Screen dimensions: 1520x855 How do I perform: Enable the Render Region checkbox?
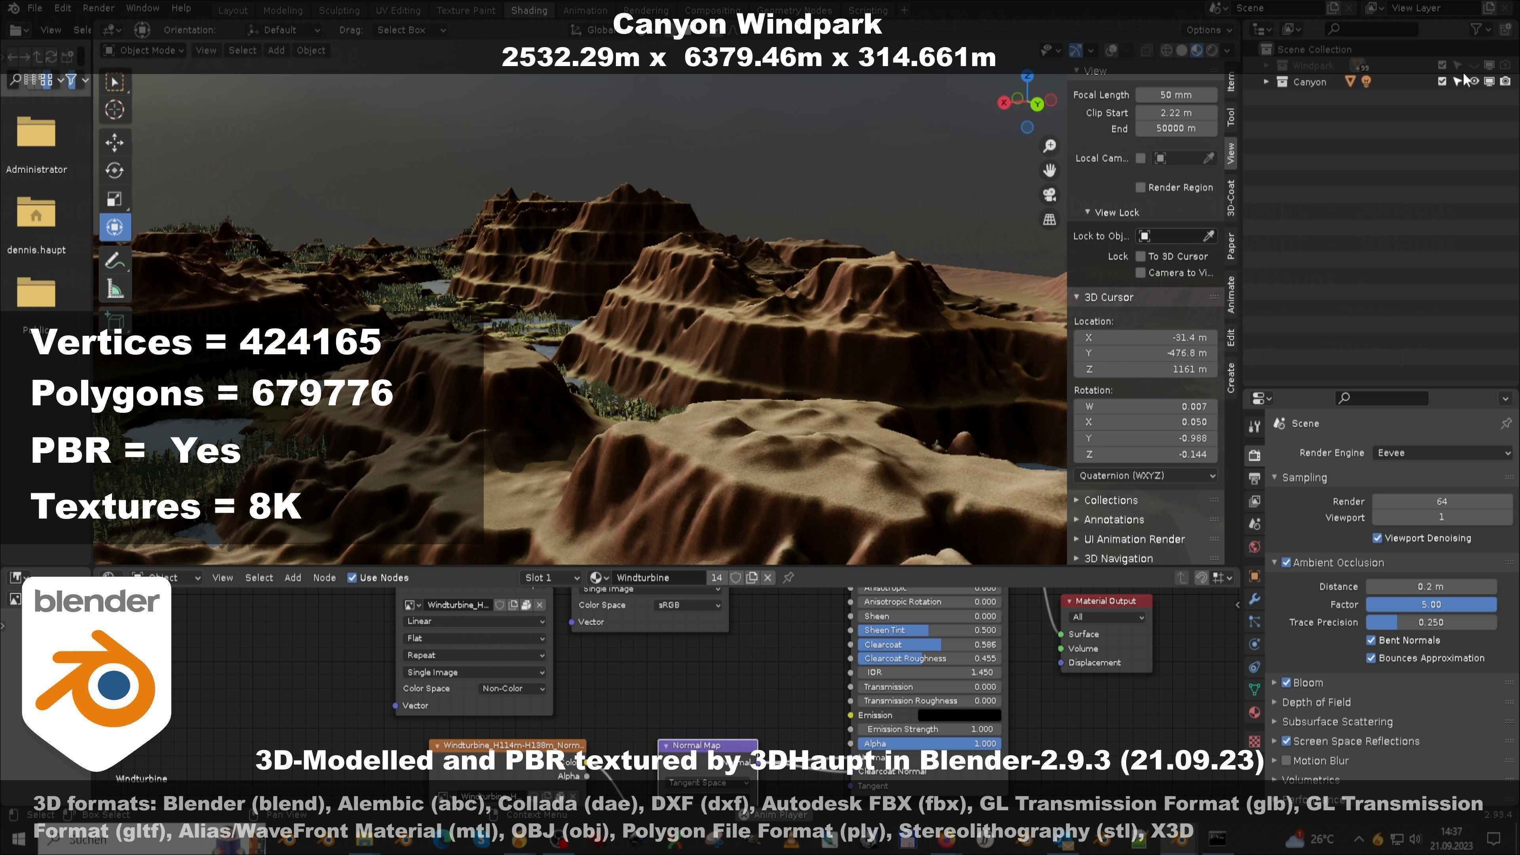tap(1140, 188)
